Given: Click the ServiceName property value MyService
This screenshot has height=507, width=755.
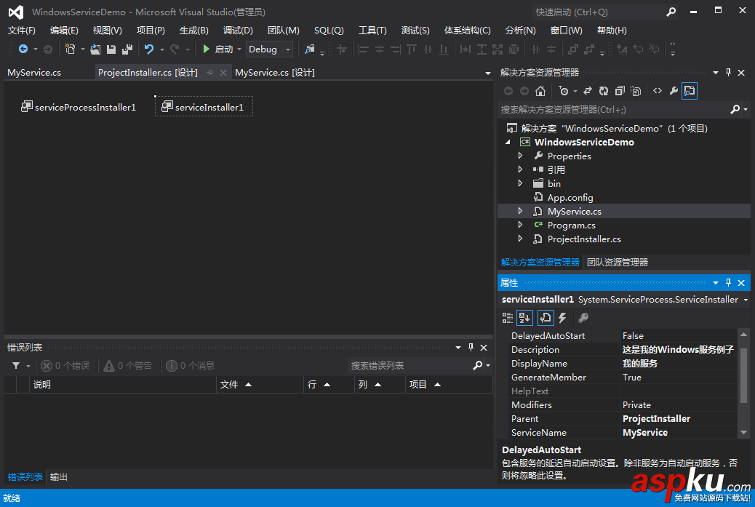Looking at the screenshot, I should [x=679, y=432].
